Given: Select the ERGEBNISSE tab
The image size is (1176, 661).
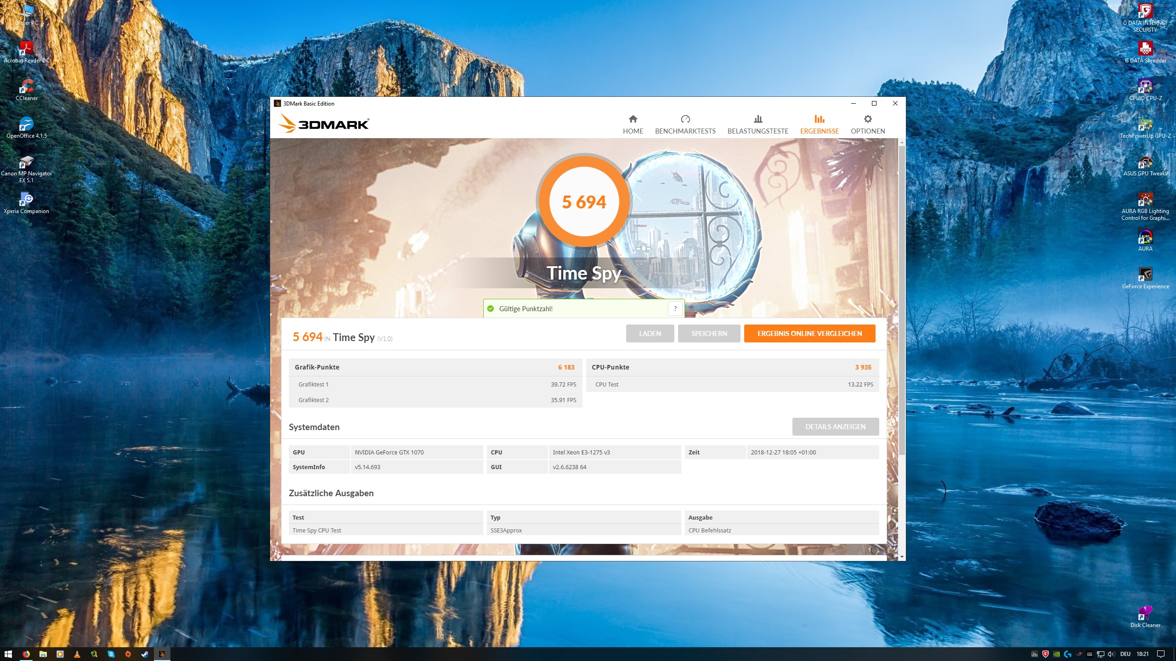Looking at the screenshot, I should pos(820,125).
